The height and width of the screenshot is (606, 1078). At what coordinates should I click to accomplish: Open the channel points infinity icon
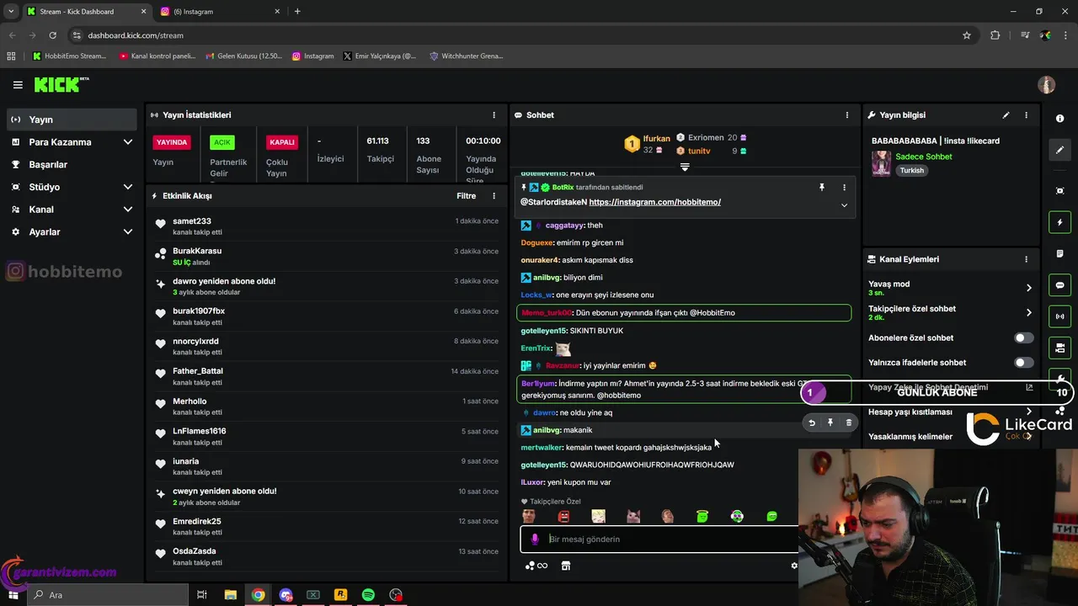pyautogui.click(x=536, y=566)
